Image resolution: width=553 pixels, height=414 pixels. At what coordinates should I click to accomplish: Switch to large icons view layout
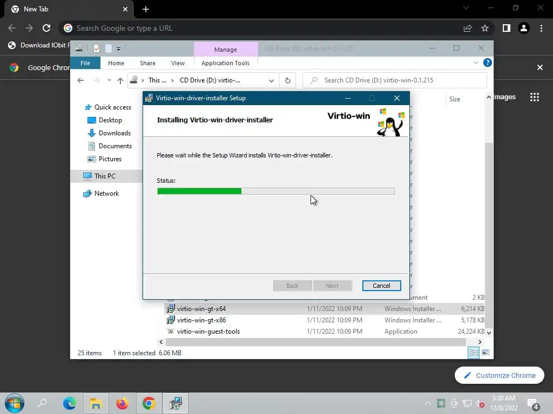point(485,353)
